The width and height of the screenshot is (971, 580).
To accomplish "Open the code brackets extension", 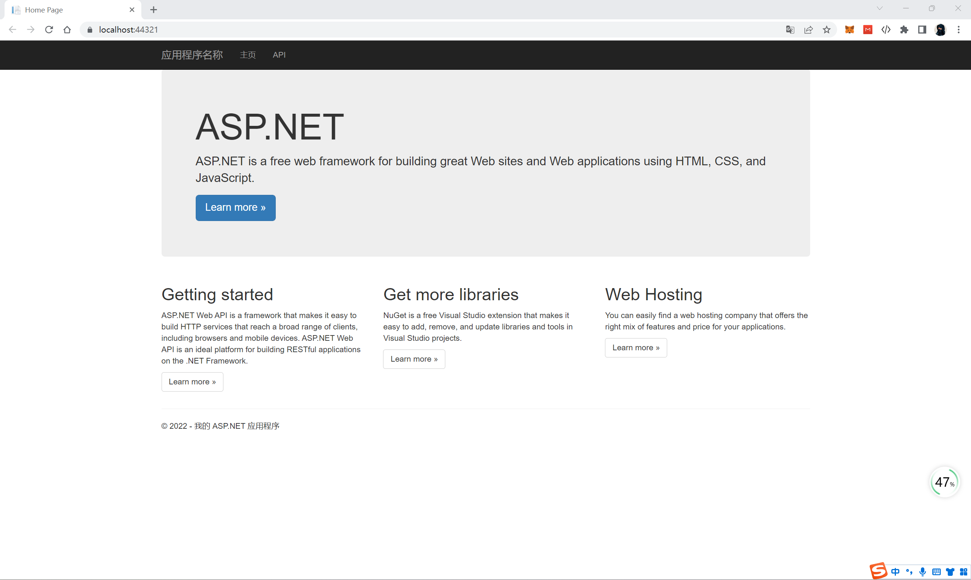I will click(x=886, y=30).
